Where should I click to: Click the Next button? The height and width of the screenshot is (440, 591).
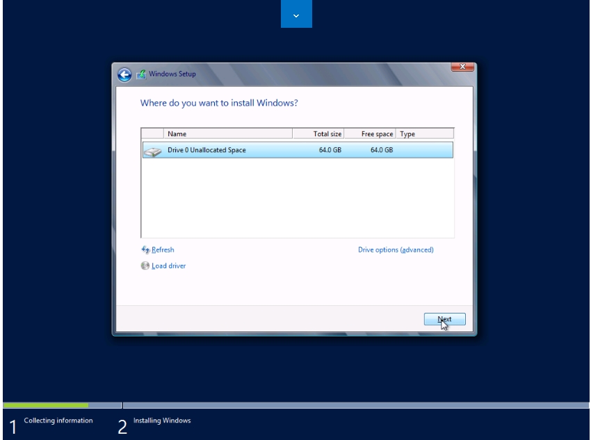pos(445,319)
